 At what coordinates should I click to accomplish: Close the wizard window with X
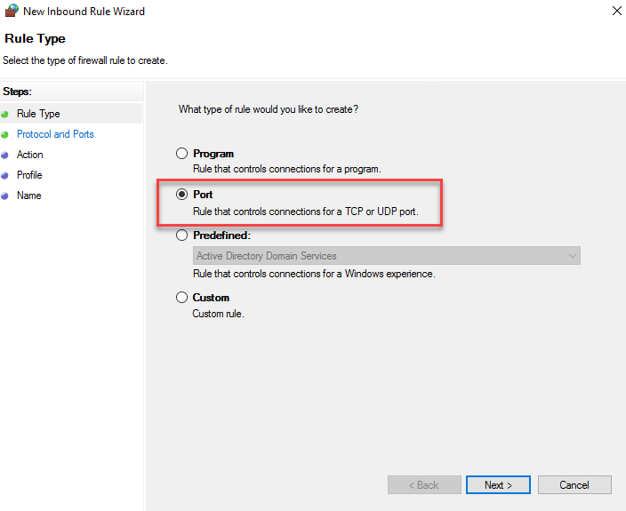point(617,11)
